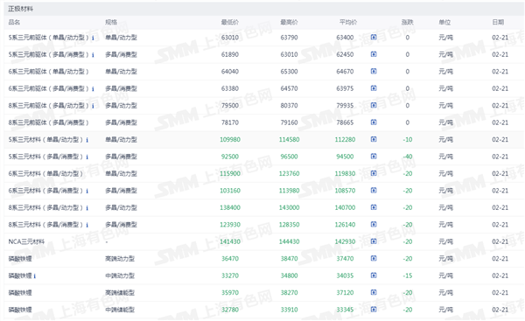Select the average price 119830
The image size is (525, 321).
point(345,173)
